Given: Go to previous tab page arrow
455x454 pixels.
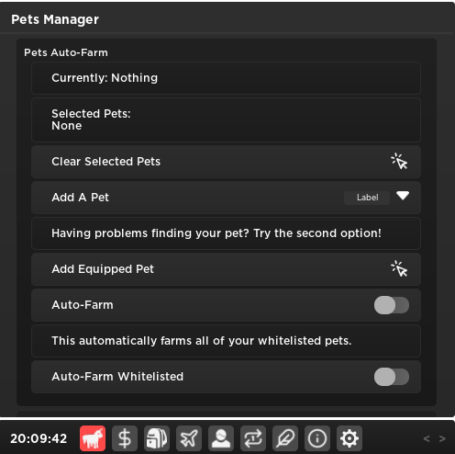Looking at the screenshot, I should click(427, 438).
